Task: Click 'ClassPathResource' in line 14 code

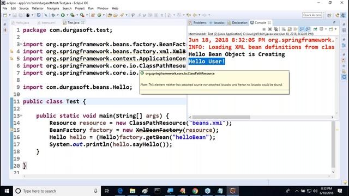Action: (x=158, y=123)
